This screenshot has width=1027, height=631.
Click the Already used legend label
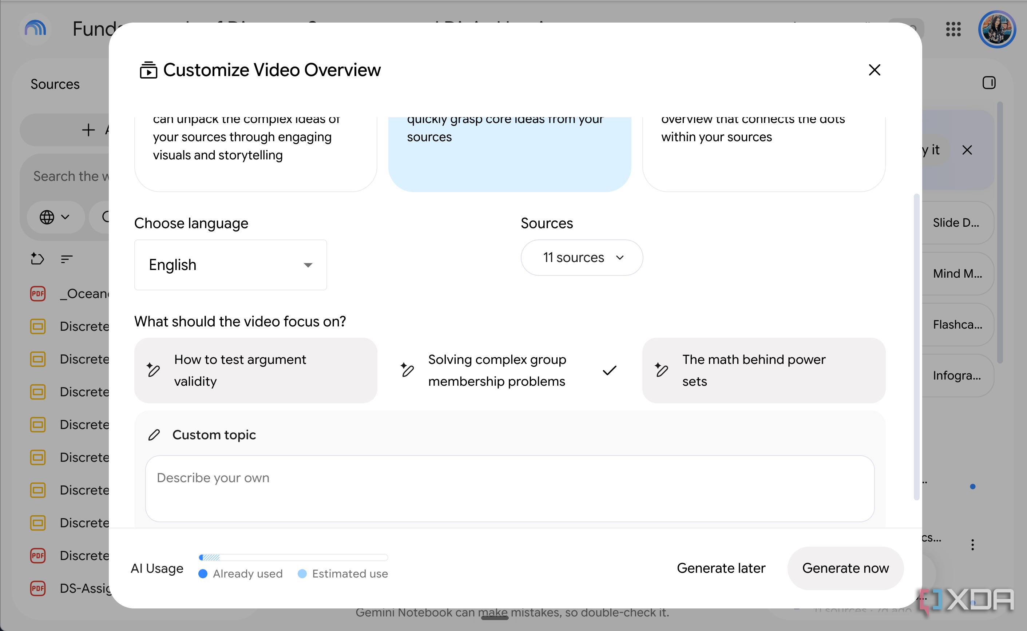click(247, 574)
